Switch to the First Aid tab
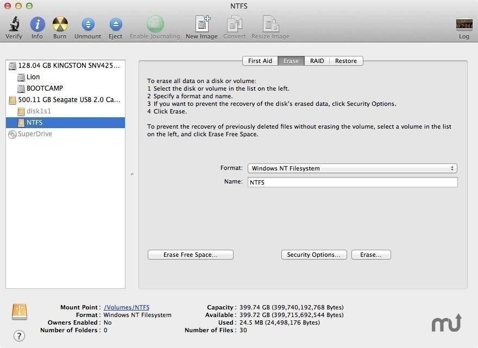478x348 pixels. (x=260, y=61)
